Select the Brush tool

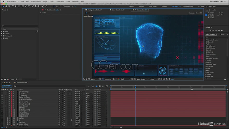click(33, 7)
